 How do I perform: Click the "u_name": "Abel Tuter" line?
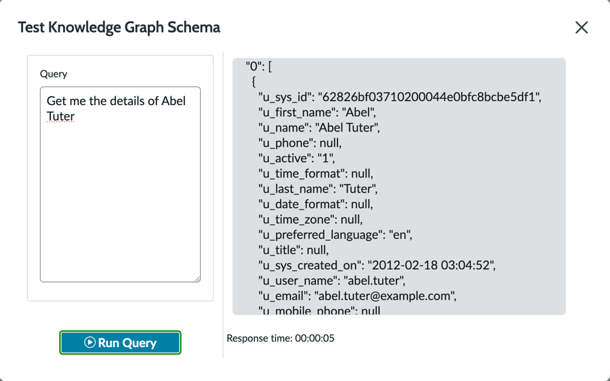[319, 127]
